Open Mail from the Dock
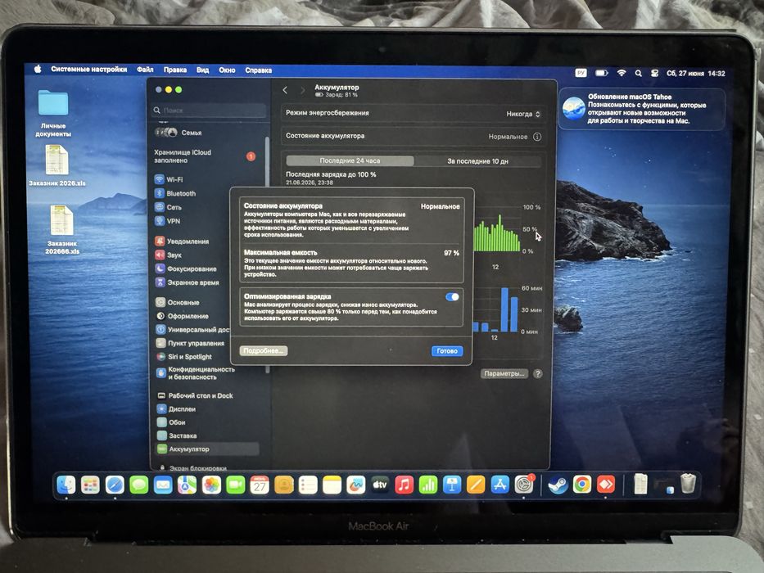The height and width of the screenshot is (573, 764). click(163, 485)
